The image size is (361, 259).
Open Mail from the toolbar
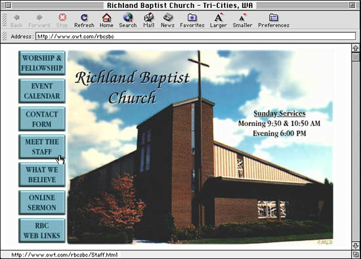tap(149, 20)
